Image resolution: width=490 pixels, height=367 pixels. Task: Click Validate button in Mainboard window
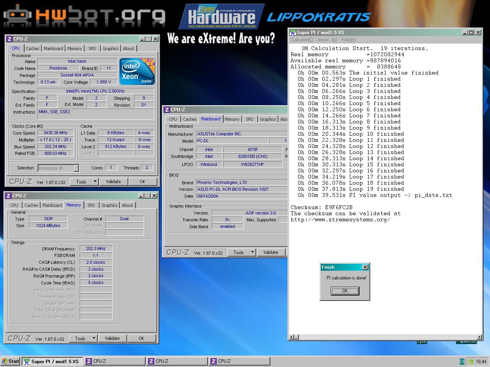[271, 253]
